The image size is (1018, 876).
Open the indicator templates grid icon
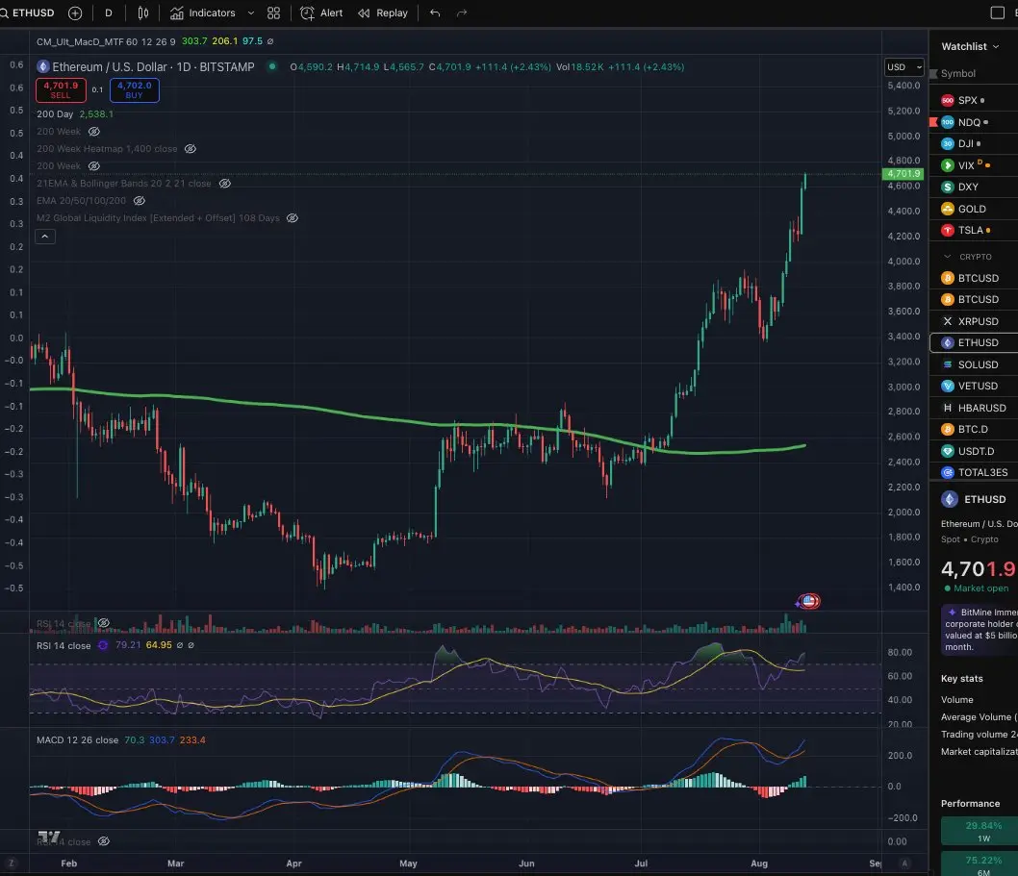click(274, 13)
